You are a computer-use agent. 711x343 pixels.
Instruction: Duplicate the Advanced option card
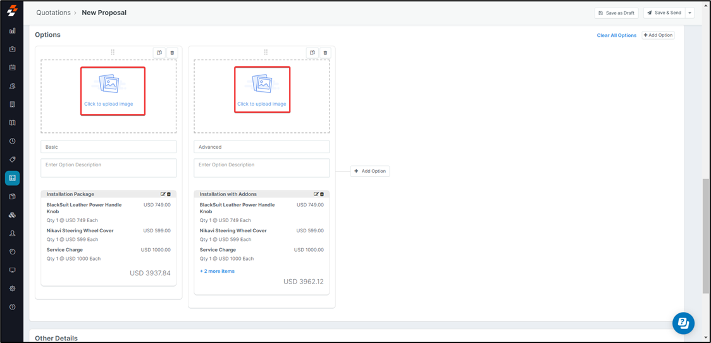click(312, 53)
